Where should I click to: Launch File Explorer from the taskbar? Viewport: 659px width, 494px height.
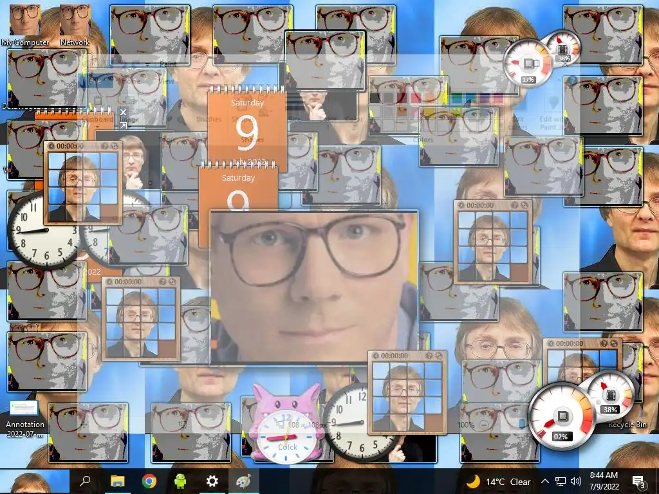click(117, 481)
